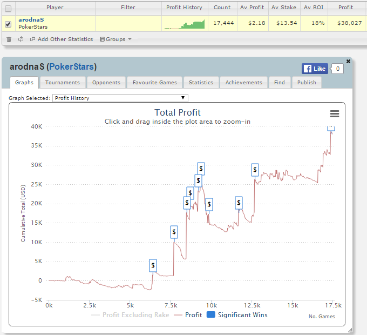
Task: Click the trash delete icon
Action: pyautogui.click(x=9, y=39)
